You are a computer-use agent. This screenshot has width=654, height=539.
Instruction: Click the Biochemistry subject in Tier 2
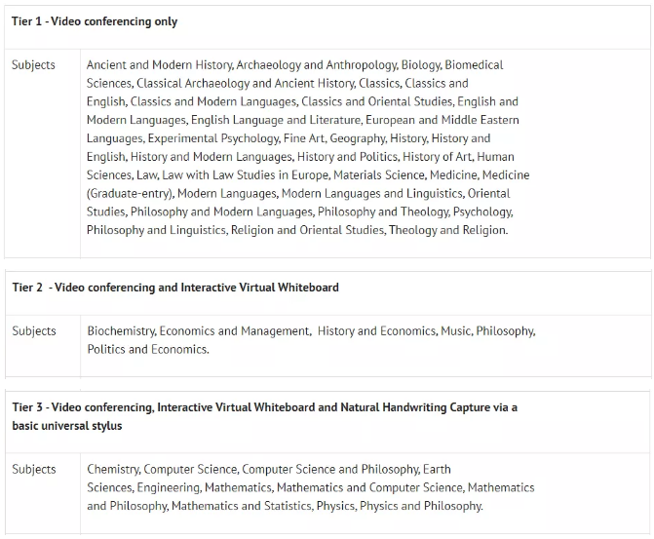(x=121, y=331)
